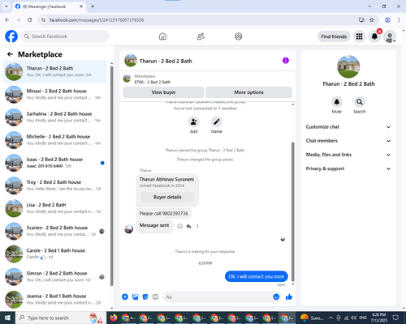Click the Find friends button
Image resolution: width=406 pixels, height=324 pixels.
pyautogui.click(x=334, y=36)
